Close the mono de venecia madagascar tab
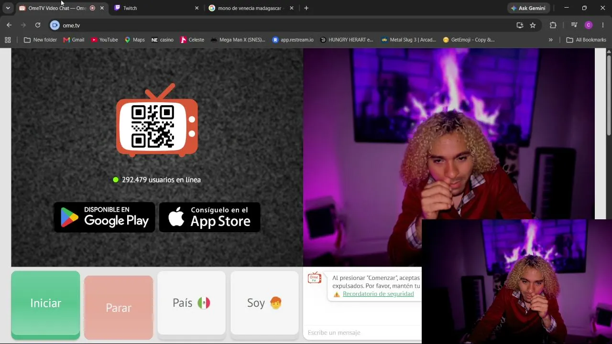The width and height of the screenshot is (612, 344). pos(291,8)
